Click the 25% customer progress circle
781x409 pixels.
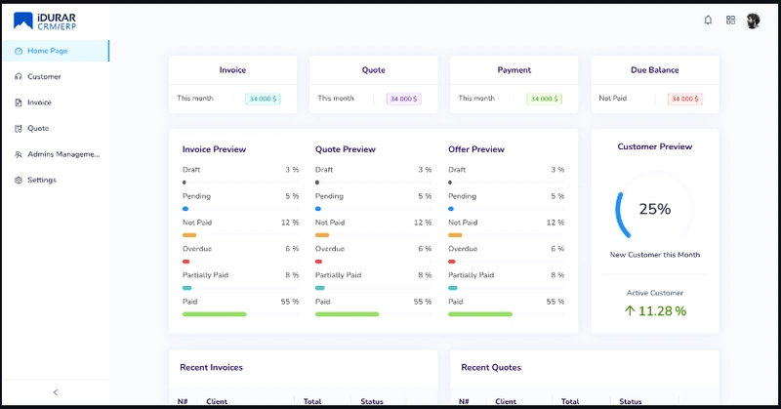tap(654, 209)
